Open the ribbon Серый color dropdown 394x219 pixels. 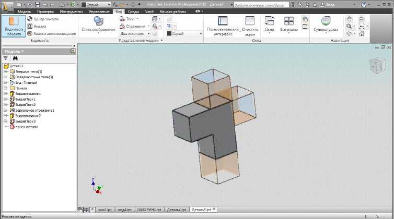pos(184,33)
